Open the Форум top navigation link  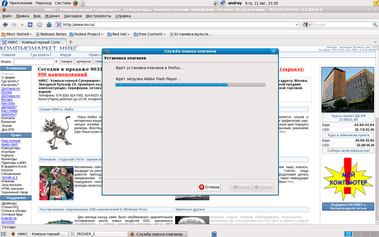[66, 55]
